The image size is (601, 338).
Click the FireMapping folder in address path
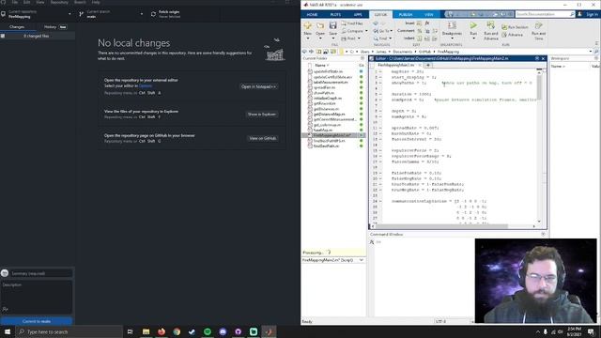[x=448, y=52]
